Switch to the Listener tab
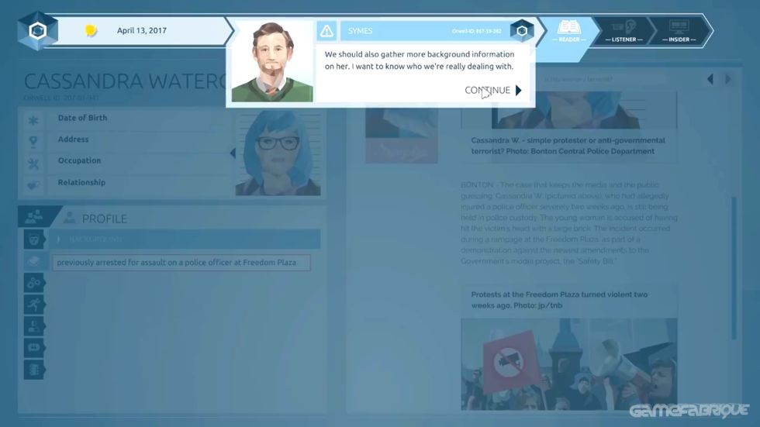 (624, 31)
